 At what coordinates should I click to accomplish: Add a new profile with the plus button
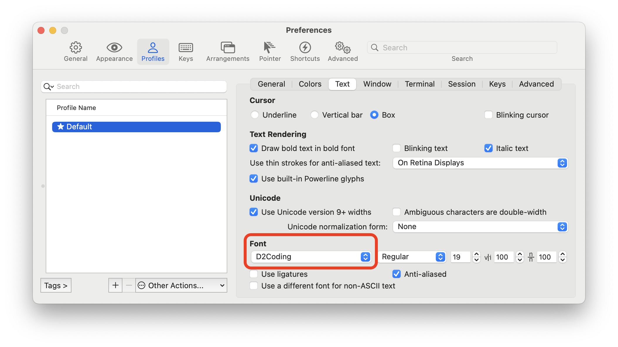(x=115, y=285)
